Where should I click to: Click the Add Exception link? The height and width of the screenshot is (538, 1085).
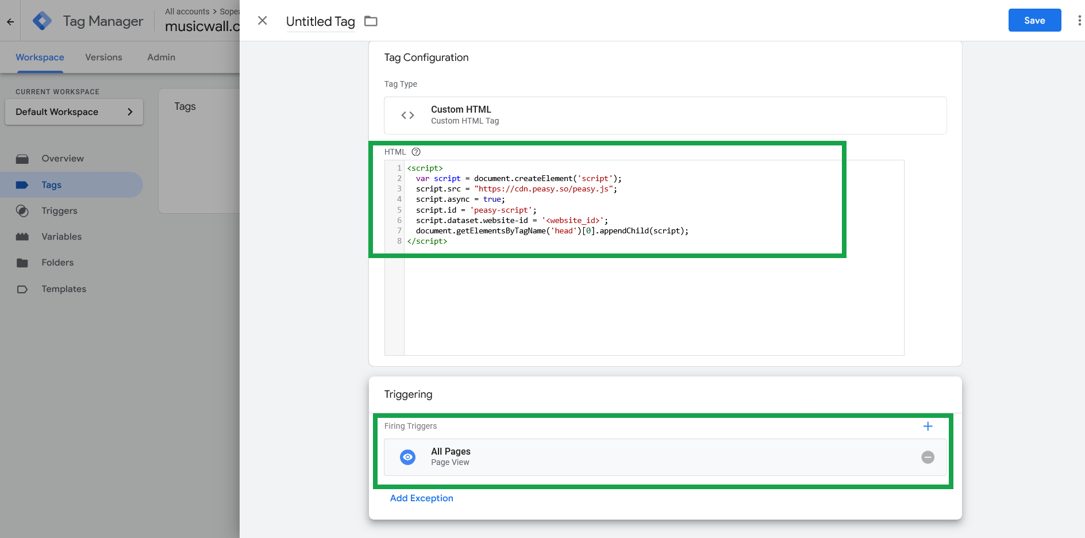point(421,498)
